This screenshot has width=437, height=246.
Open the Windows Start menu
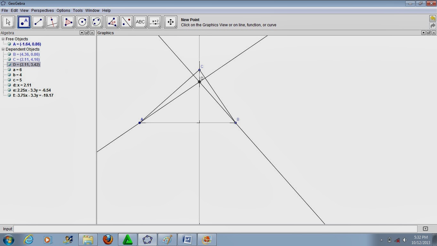[8, 239]
